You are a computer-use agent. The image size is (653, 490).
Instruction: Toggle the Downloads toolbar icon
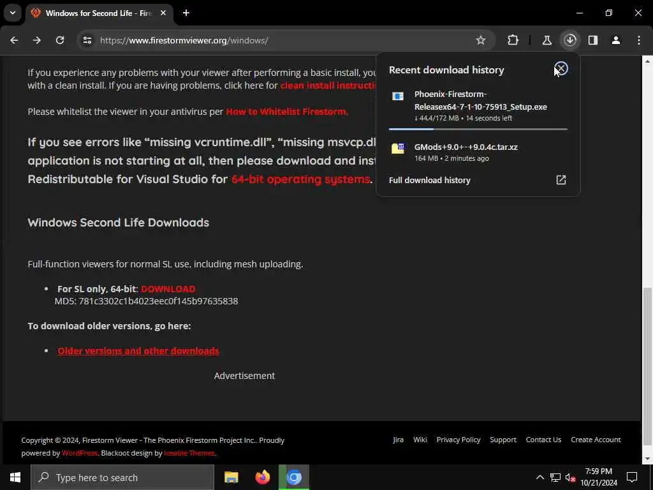[570, 40]
